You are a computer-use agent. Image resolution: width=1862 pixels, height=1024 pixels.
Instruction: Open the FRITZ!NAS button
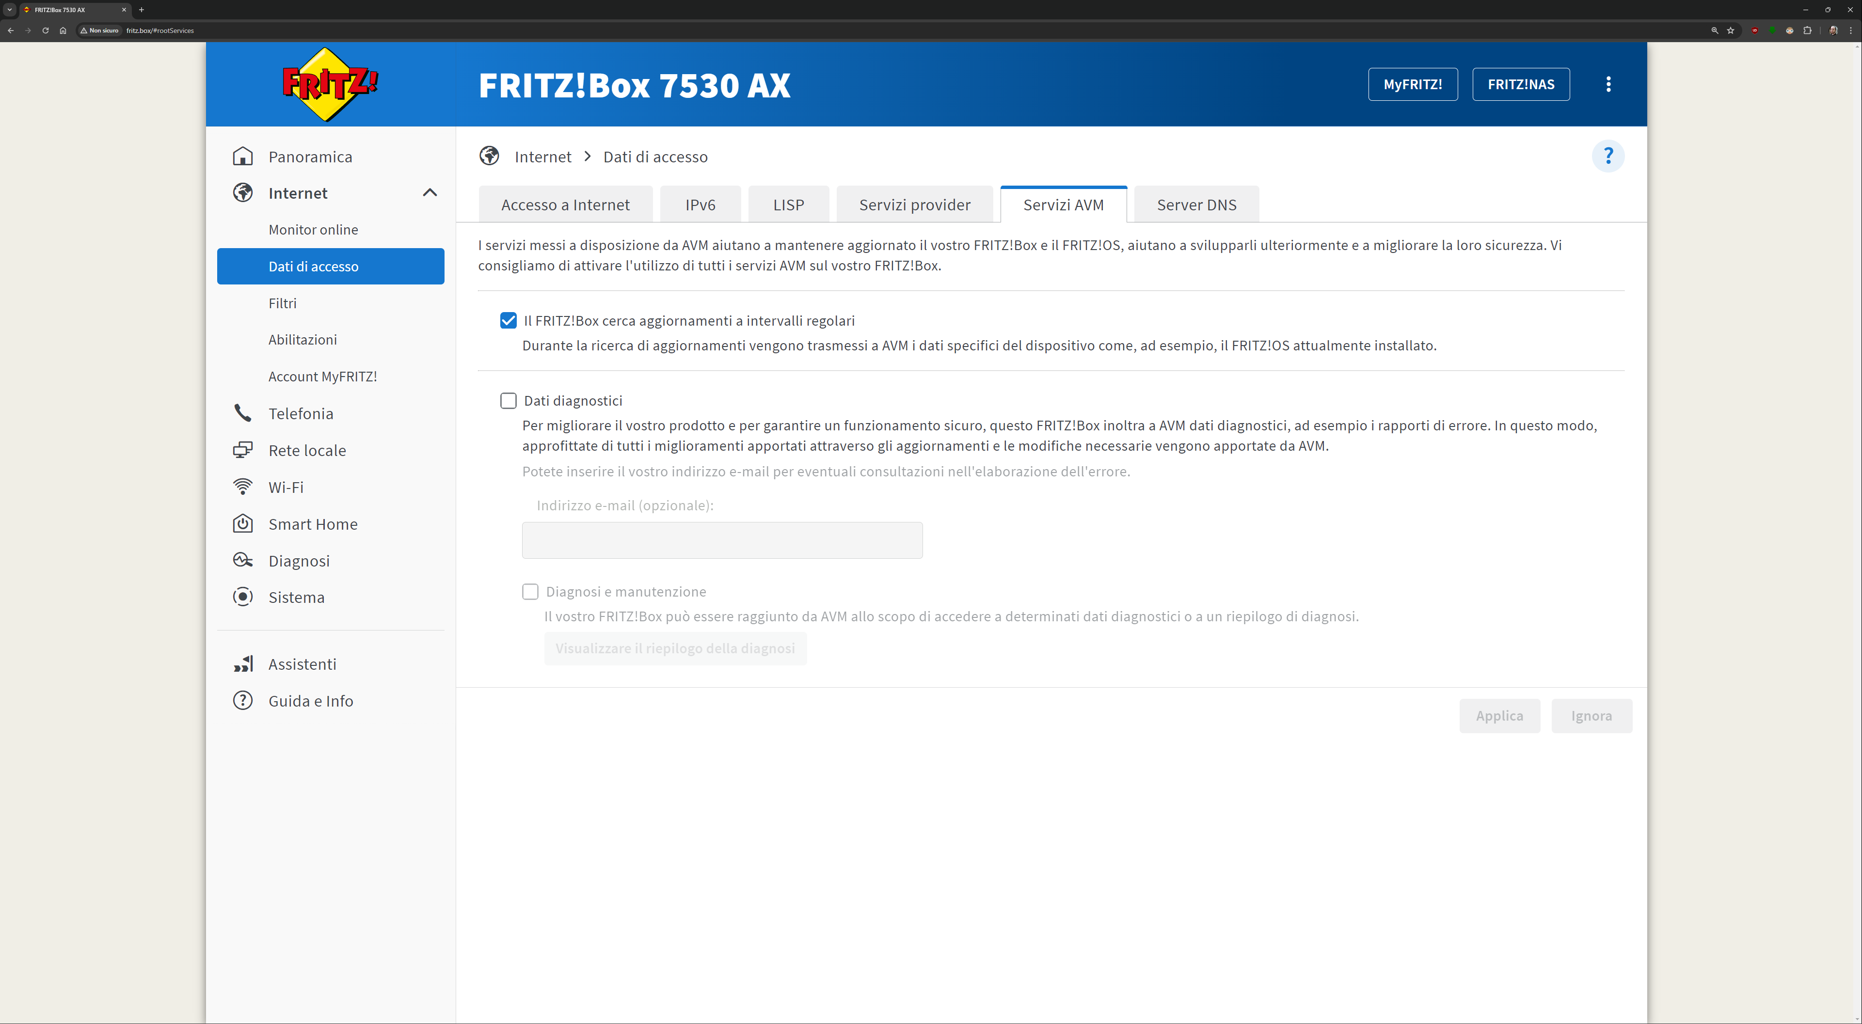pos(1521,84)
